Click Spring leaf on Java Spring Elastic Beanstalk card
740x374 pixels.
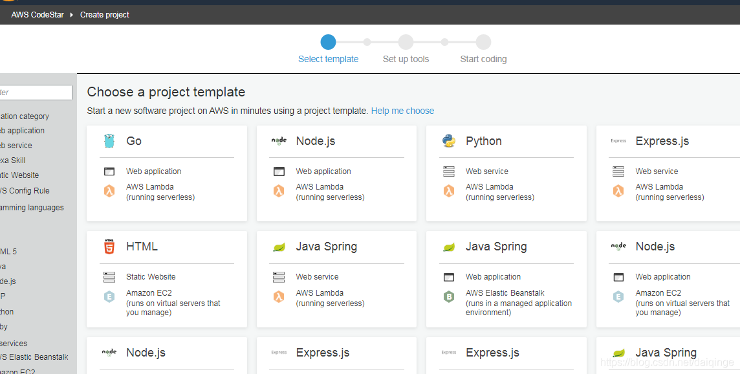pos(449,247)
